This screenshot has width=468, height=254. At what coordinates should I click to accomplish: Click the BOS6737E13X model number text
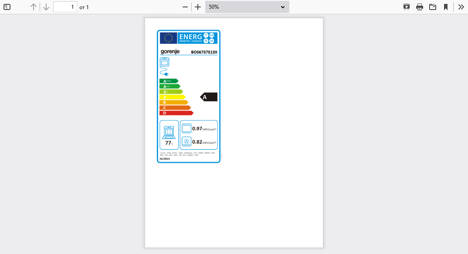[204, 52]
